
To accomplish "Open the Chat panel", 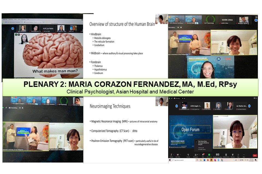I will coord(203,155).
